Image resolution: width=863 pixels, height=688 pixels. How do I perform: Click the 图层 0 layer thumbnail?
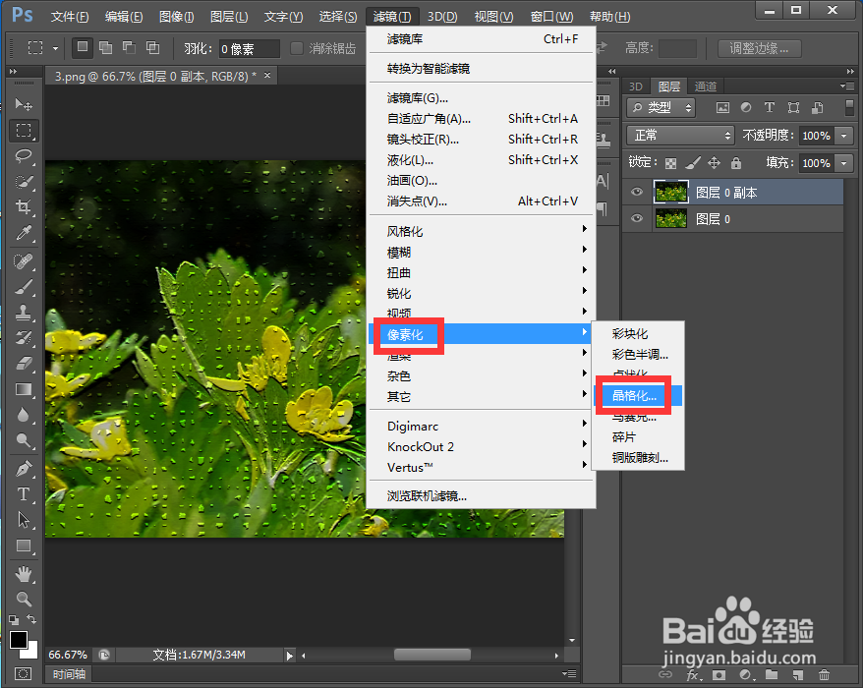670,218
